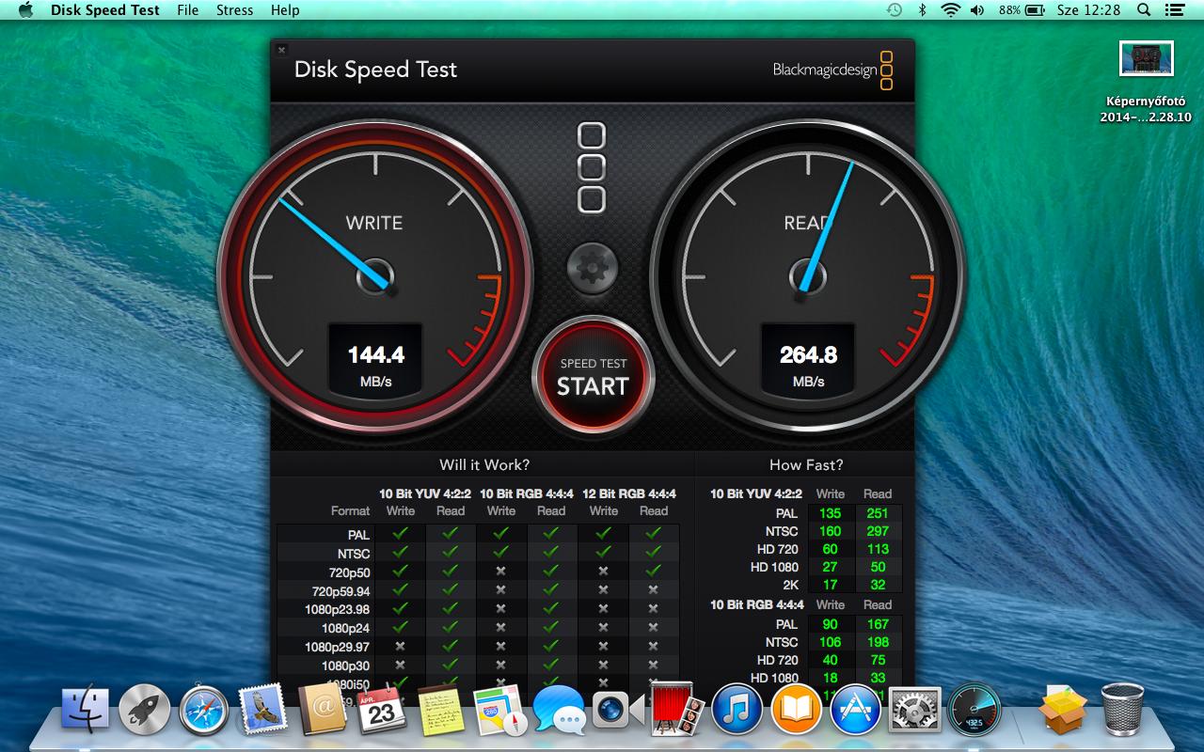Open System Preferences gears in Dock
1204x752 pixels.
914,710
